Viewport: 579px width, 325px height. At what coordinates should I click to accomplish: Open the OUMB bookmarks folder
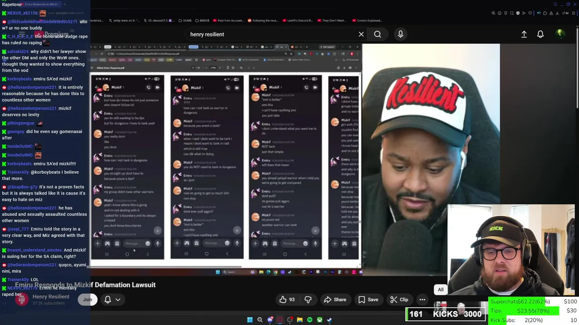coord(185,20)
